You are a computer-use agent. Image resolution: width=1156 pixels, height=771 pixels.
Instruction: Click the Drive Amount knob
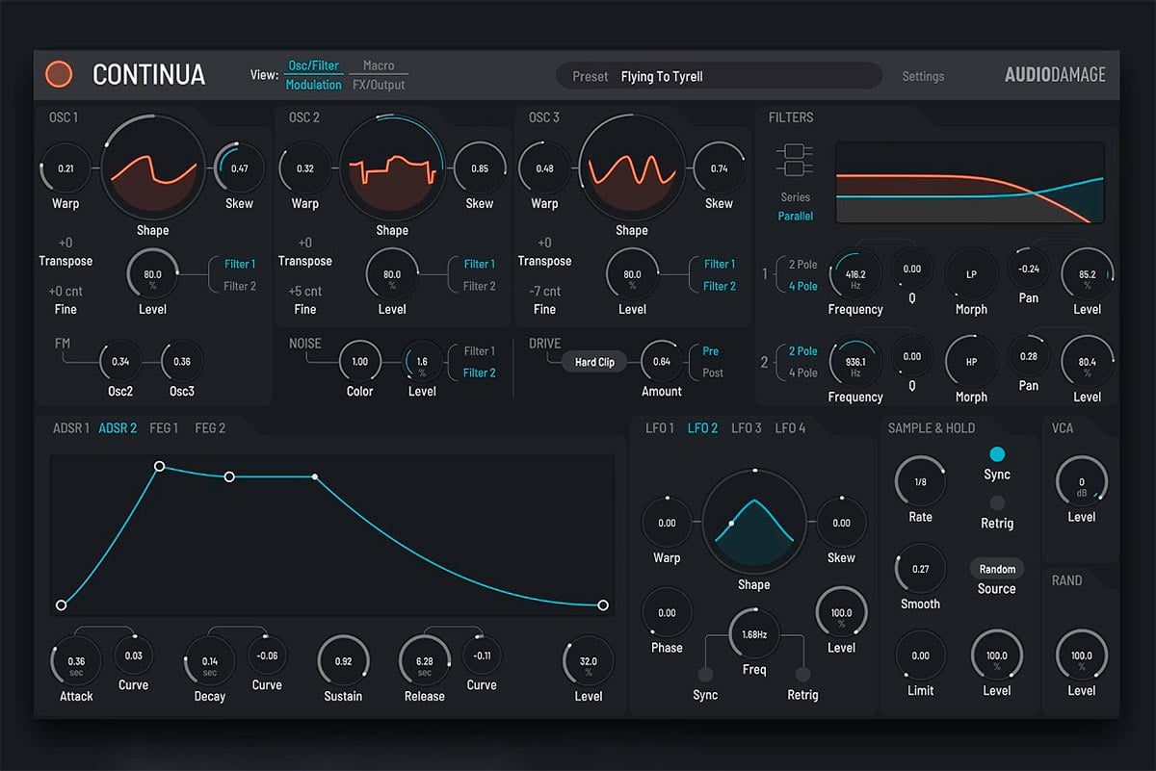coord(662,362)
